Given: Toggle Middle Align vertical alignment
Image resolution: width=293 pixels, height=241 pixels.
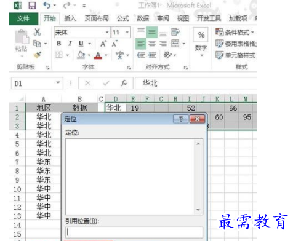Looking at the screenshot, I should 152,32.
